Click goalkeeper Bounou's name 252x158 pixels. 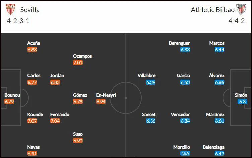click(x=12, y=95)
